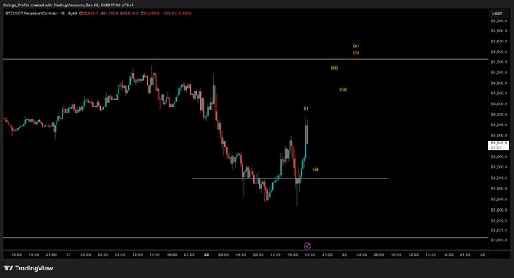Screen dimensions: 514x278
Task: Click the current price label 83,655.9 on the price scale
Action: click(x=499, y=145)
